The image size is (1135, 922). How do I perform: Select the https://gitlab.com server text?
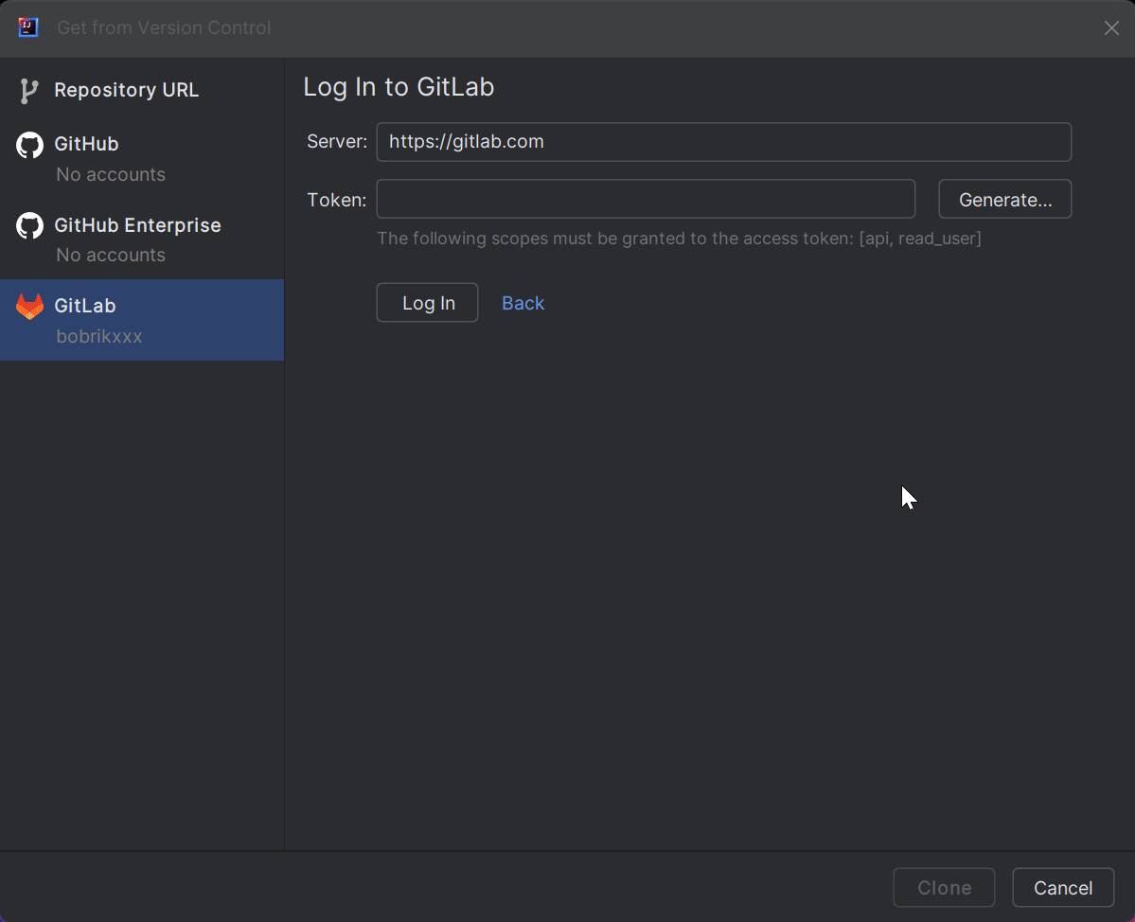(x=460, y=141)
